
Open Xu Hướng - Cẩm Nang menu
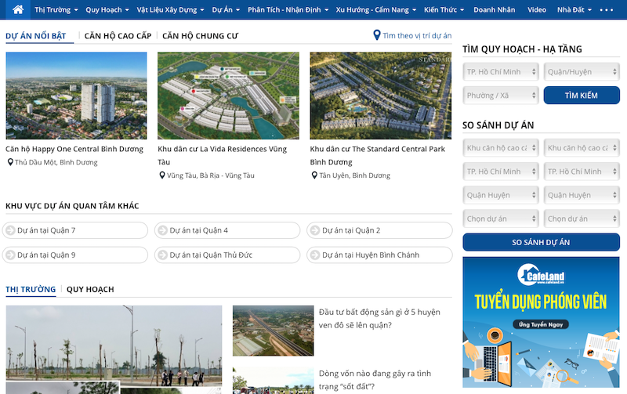coord(376,9)
